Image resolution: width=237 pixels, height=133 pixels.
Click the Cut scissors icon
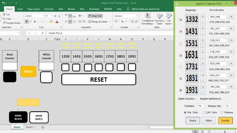pyautogui.click(x=4, y=14)
